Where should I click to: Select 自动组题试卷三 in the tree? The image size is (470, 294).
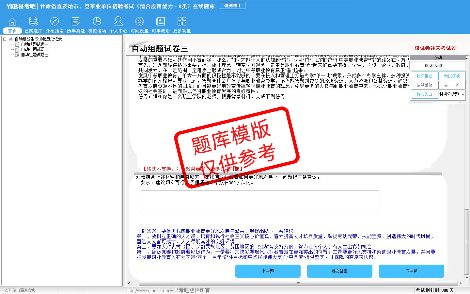tap(35, 55)
